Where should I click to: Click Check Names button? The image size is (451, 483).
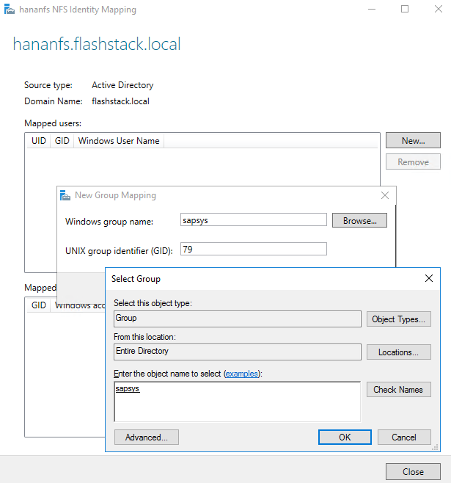(x=399, y=390)
